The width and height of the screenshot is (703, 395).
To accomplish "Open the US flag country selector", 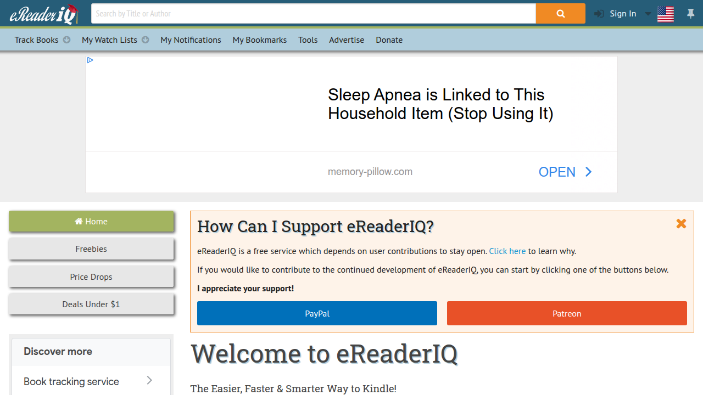I will pyautogui.click(x=665, y=14).
